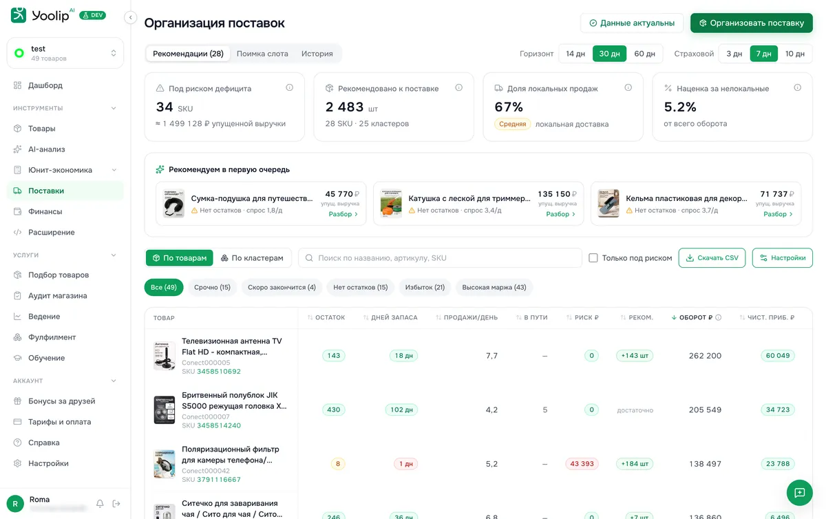Enable the Только под риском checkbox

tap(593, 258)
